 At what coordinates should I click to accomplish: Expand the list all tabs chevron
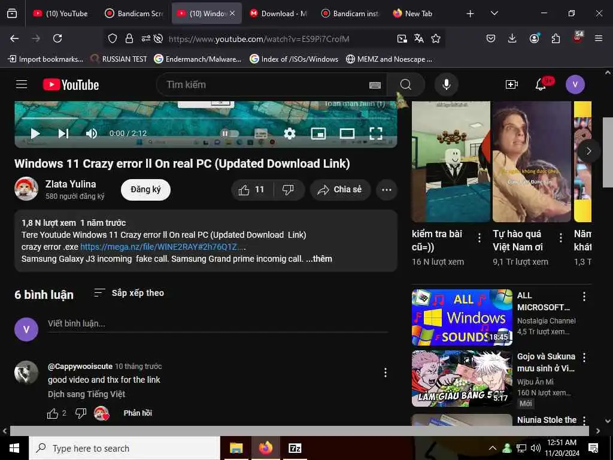pos(494,14)
